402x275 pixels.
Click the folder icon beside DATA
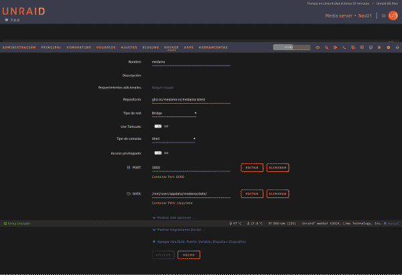(x=129, y=193)
